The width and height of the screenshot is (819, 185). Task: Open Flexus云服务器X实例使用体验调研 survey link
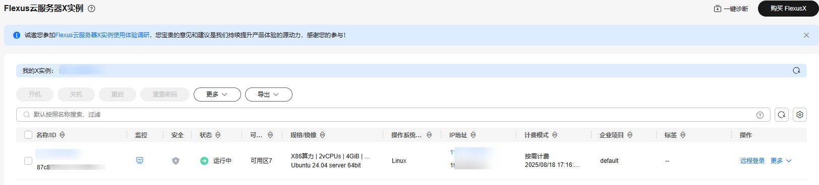click(x=102, y=35)
